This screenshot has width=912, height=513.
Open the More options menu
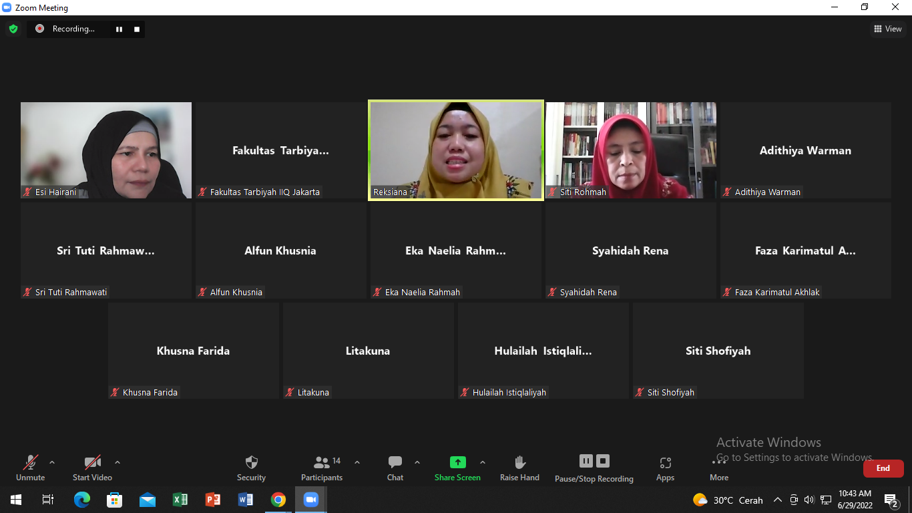719,468
